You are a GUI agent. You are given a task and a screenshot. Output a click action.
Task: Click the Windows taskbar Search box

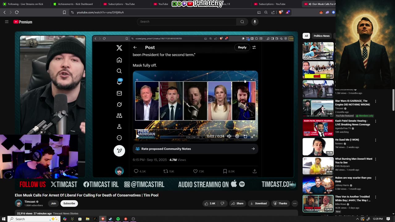[x=34, y=219]
